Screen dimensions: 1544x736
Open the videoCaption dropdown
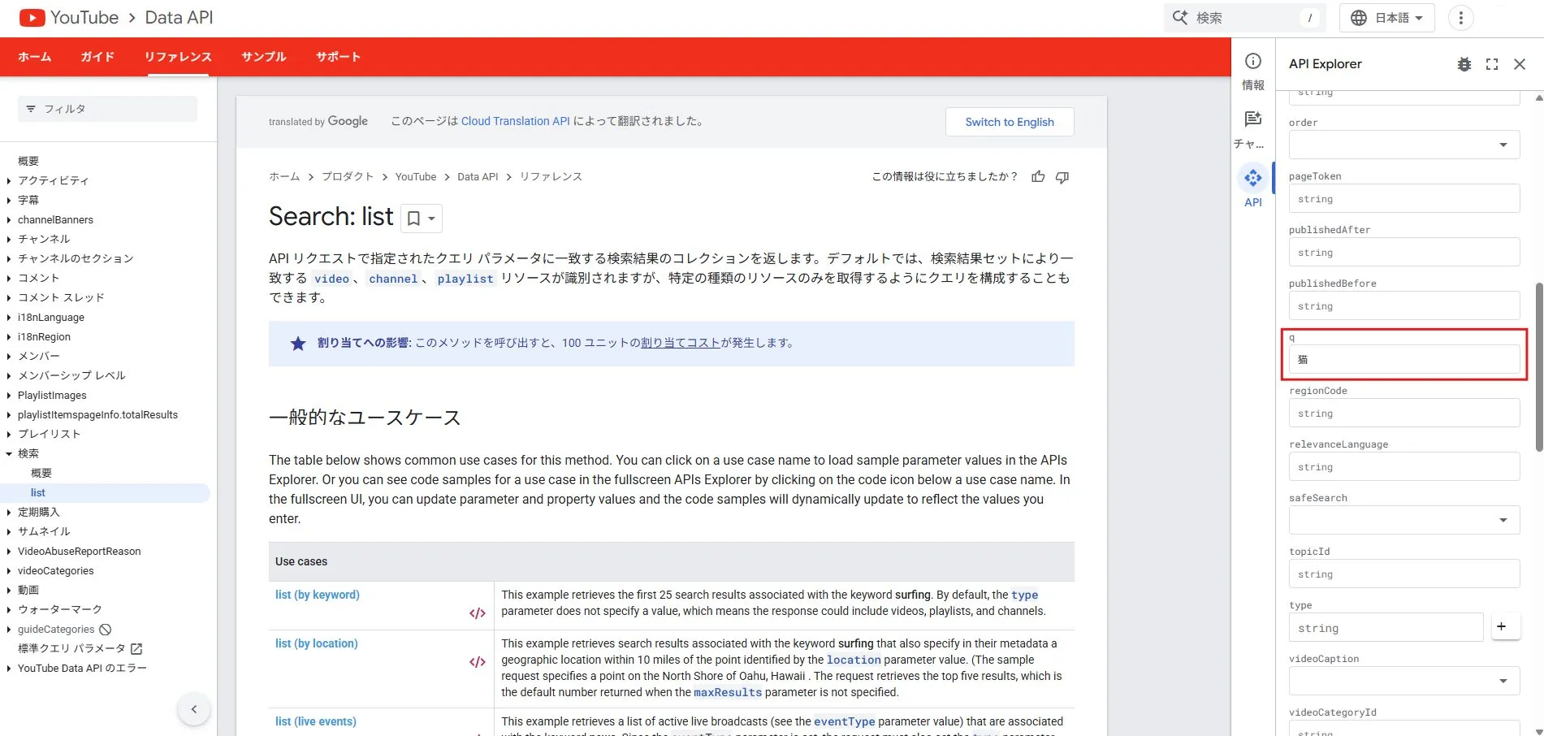click(1404, 681)
